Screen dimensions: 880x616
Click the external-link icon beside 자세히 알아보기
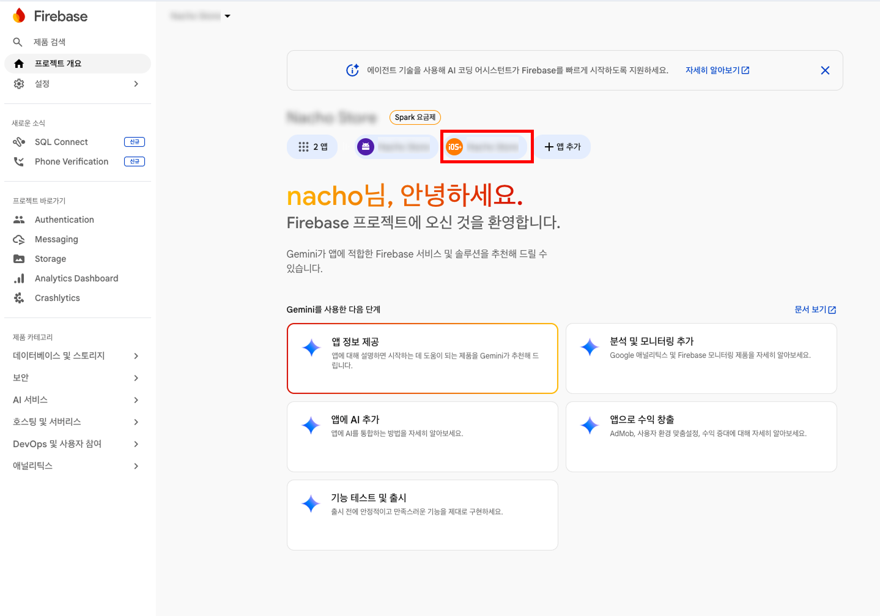[x=745, y=70]
